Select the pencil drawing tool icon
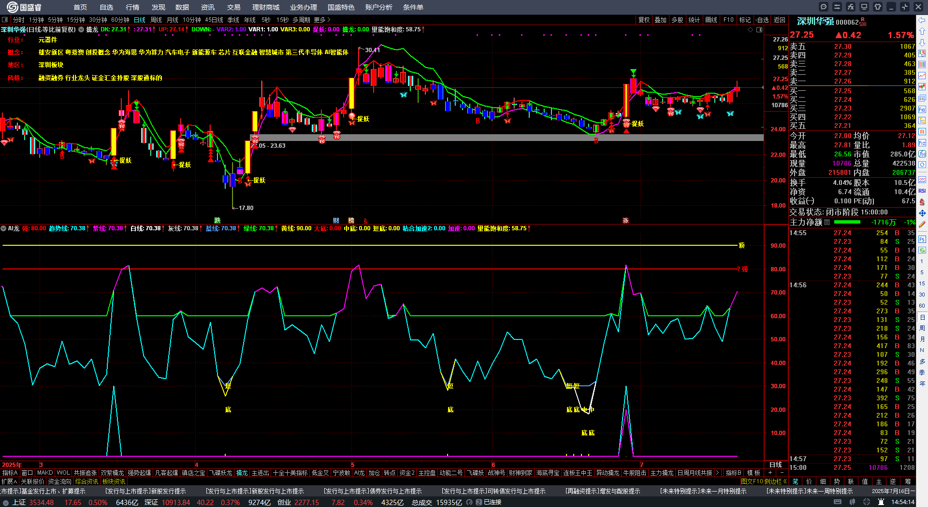This screenshot has height=507, width=928. click(x=922, y=224)
